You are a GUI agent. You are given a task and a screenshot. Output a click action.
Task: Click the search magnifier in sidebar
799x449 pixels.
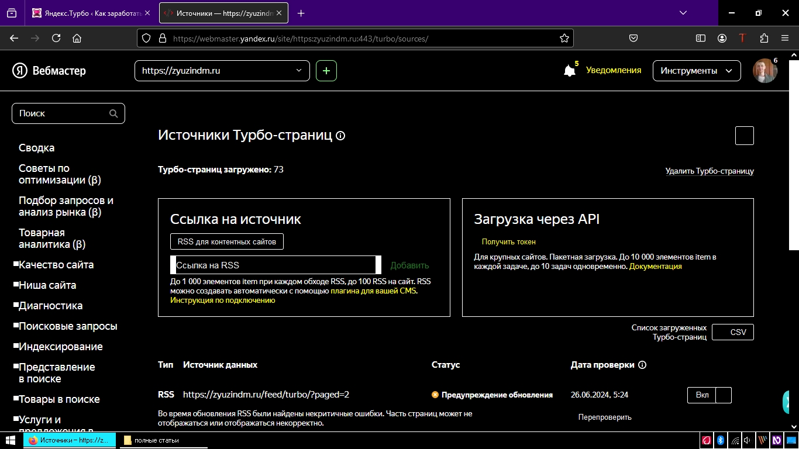coord(113,113)
